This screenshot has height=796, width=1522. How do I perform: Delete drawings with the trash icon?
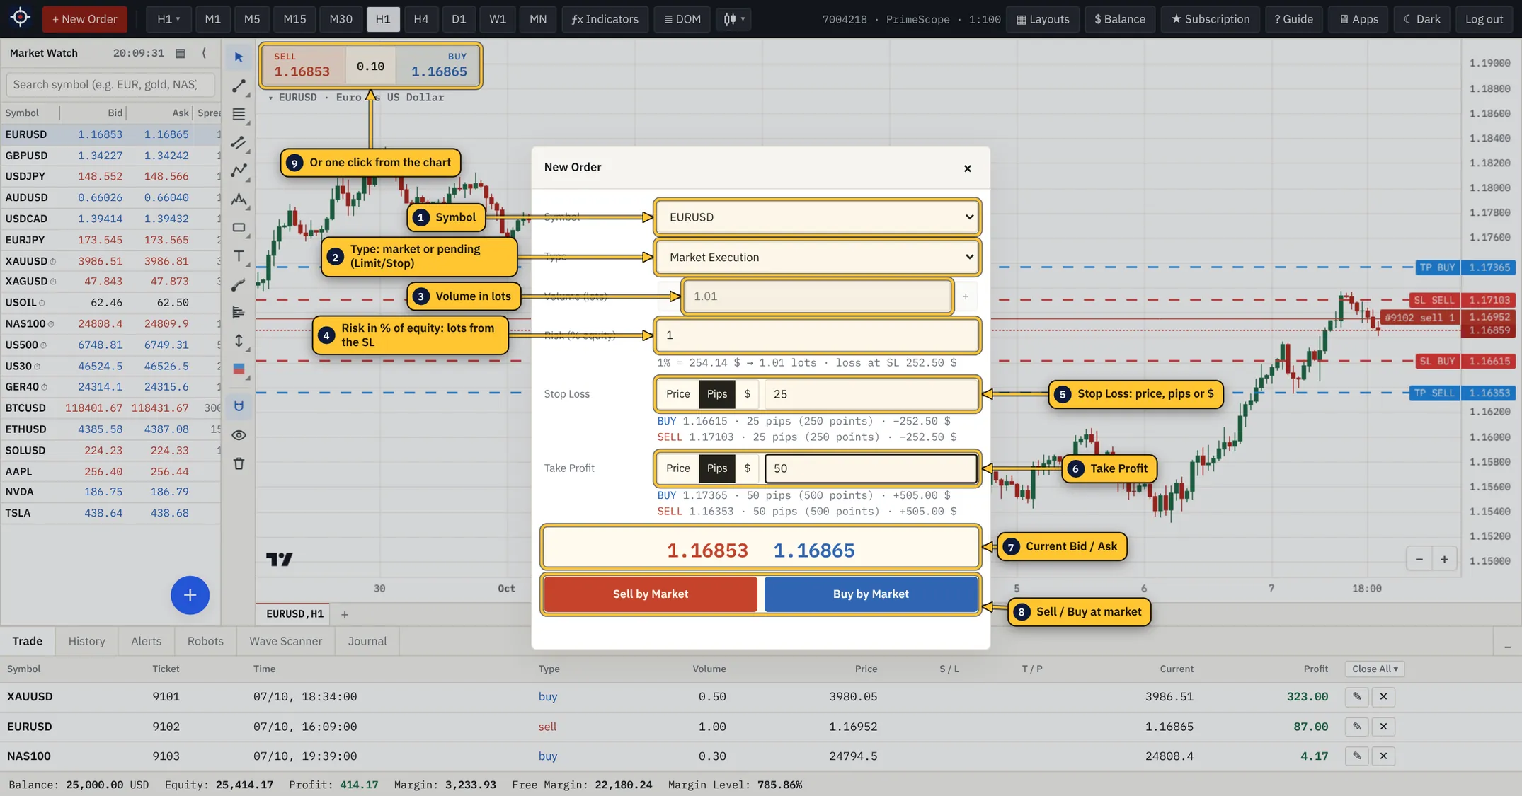click(239, 463)
